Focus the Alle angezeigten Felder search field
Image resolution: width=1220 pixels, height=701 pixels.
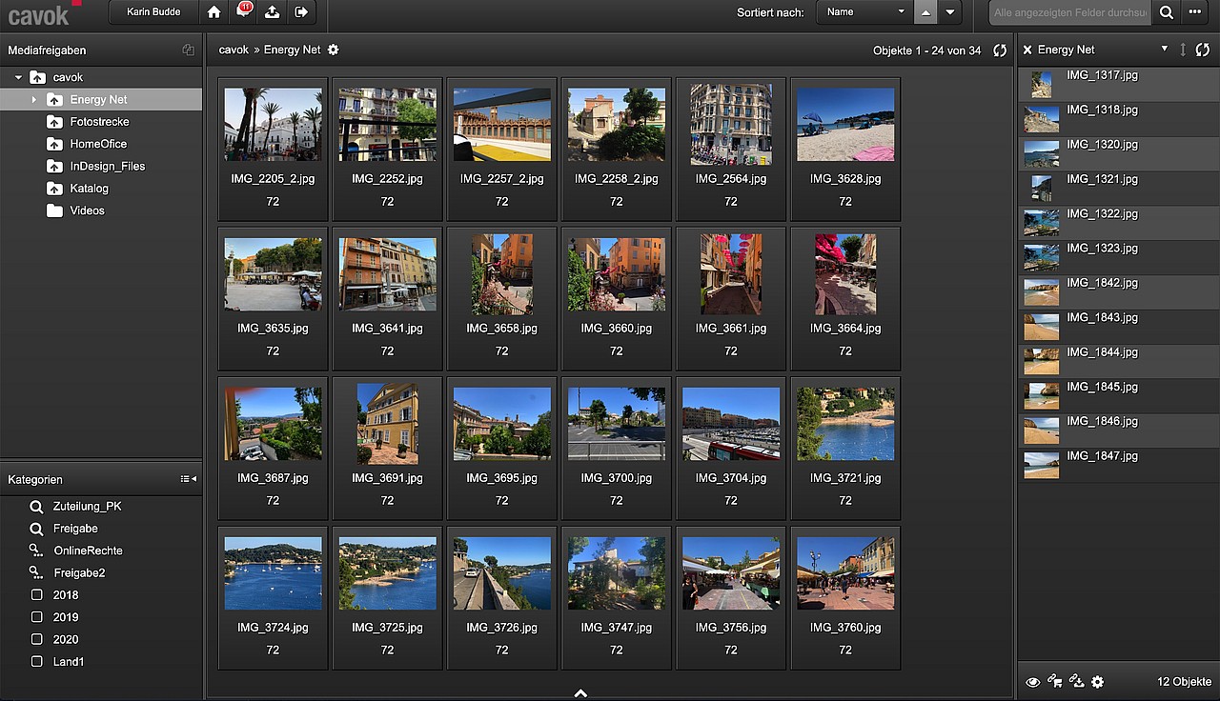click(1069, 12)
